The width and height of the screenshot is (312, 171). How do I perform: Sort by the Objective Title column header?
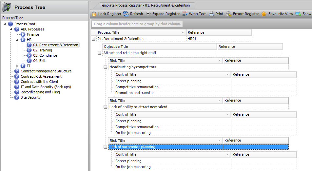(x=160, y=47)
